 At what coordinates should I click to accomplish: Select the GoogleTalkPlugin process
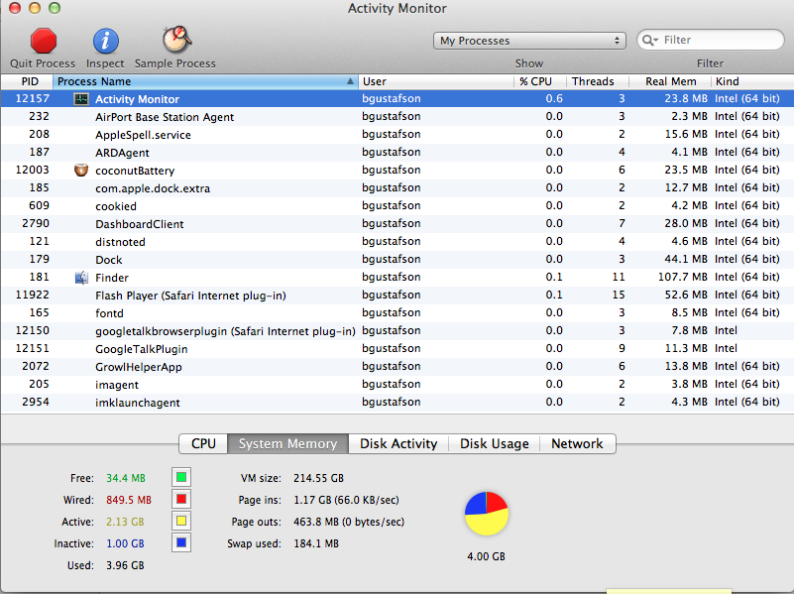397,348
